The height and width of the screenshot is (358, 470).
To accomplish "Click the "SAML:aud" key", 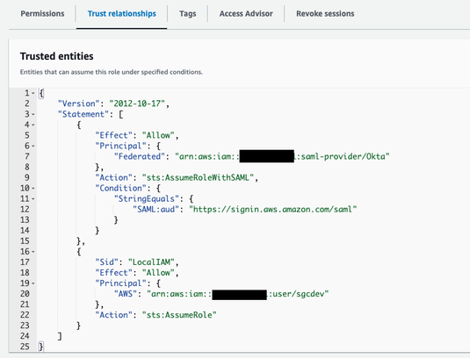I will coord(155,209).
